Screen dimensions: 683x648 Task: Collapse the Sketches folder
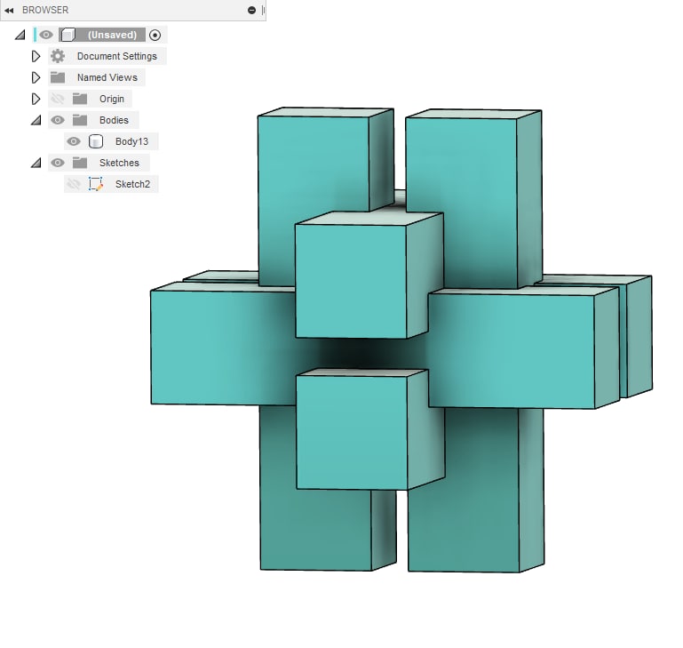pos(36,163)
